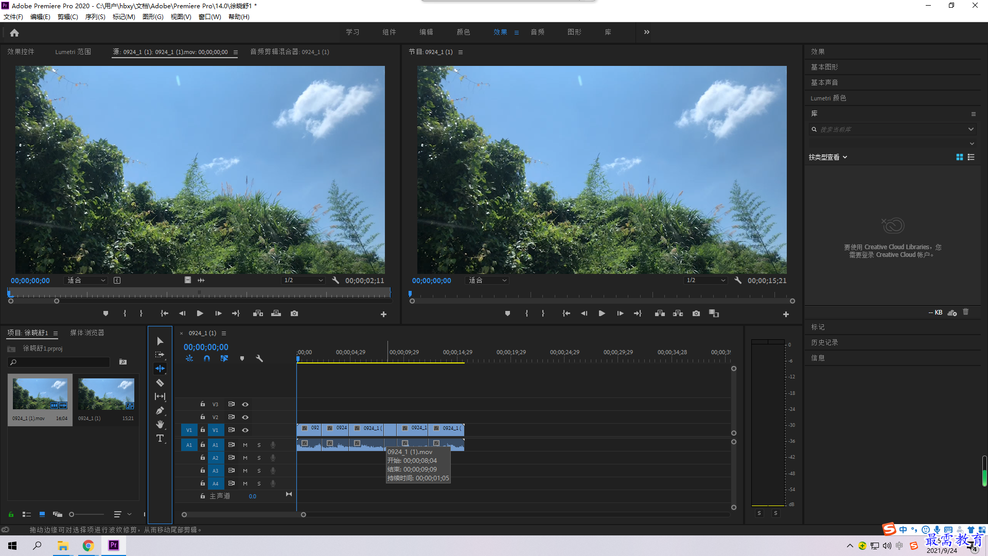Open the 序列(S) menu
Image resolution: width=988 pixels, height=556 pixels.
(95, 16)
